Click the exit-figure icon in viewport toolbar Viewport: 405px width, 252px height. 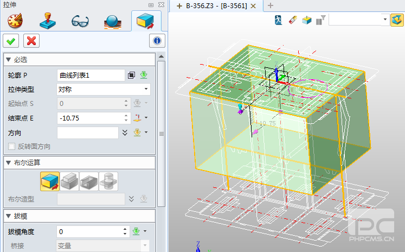point(278,20)
